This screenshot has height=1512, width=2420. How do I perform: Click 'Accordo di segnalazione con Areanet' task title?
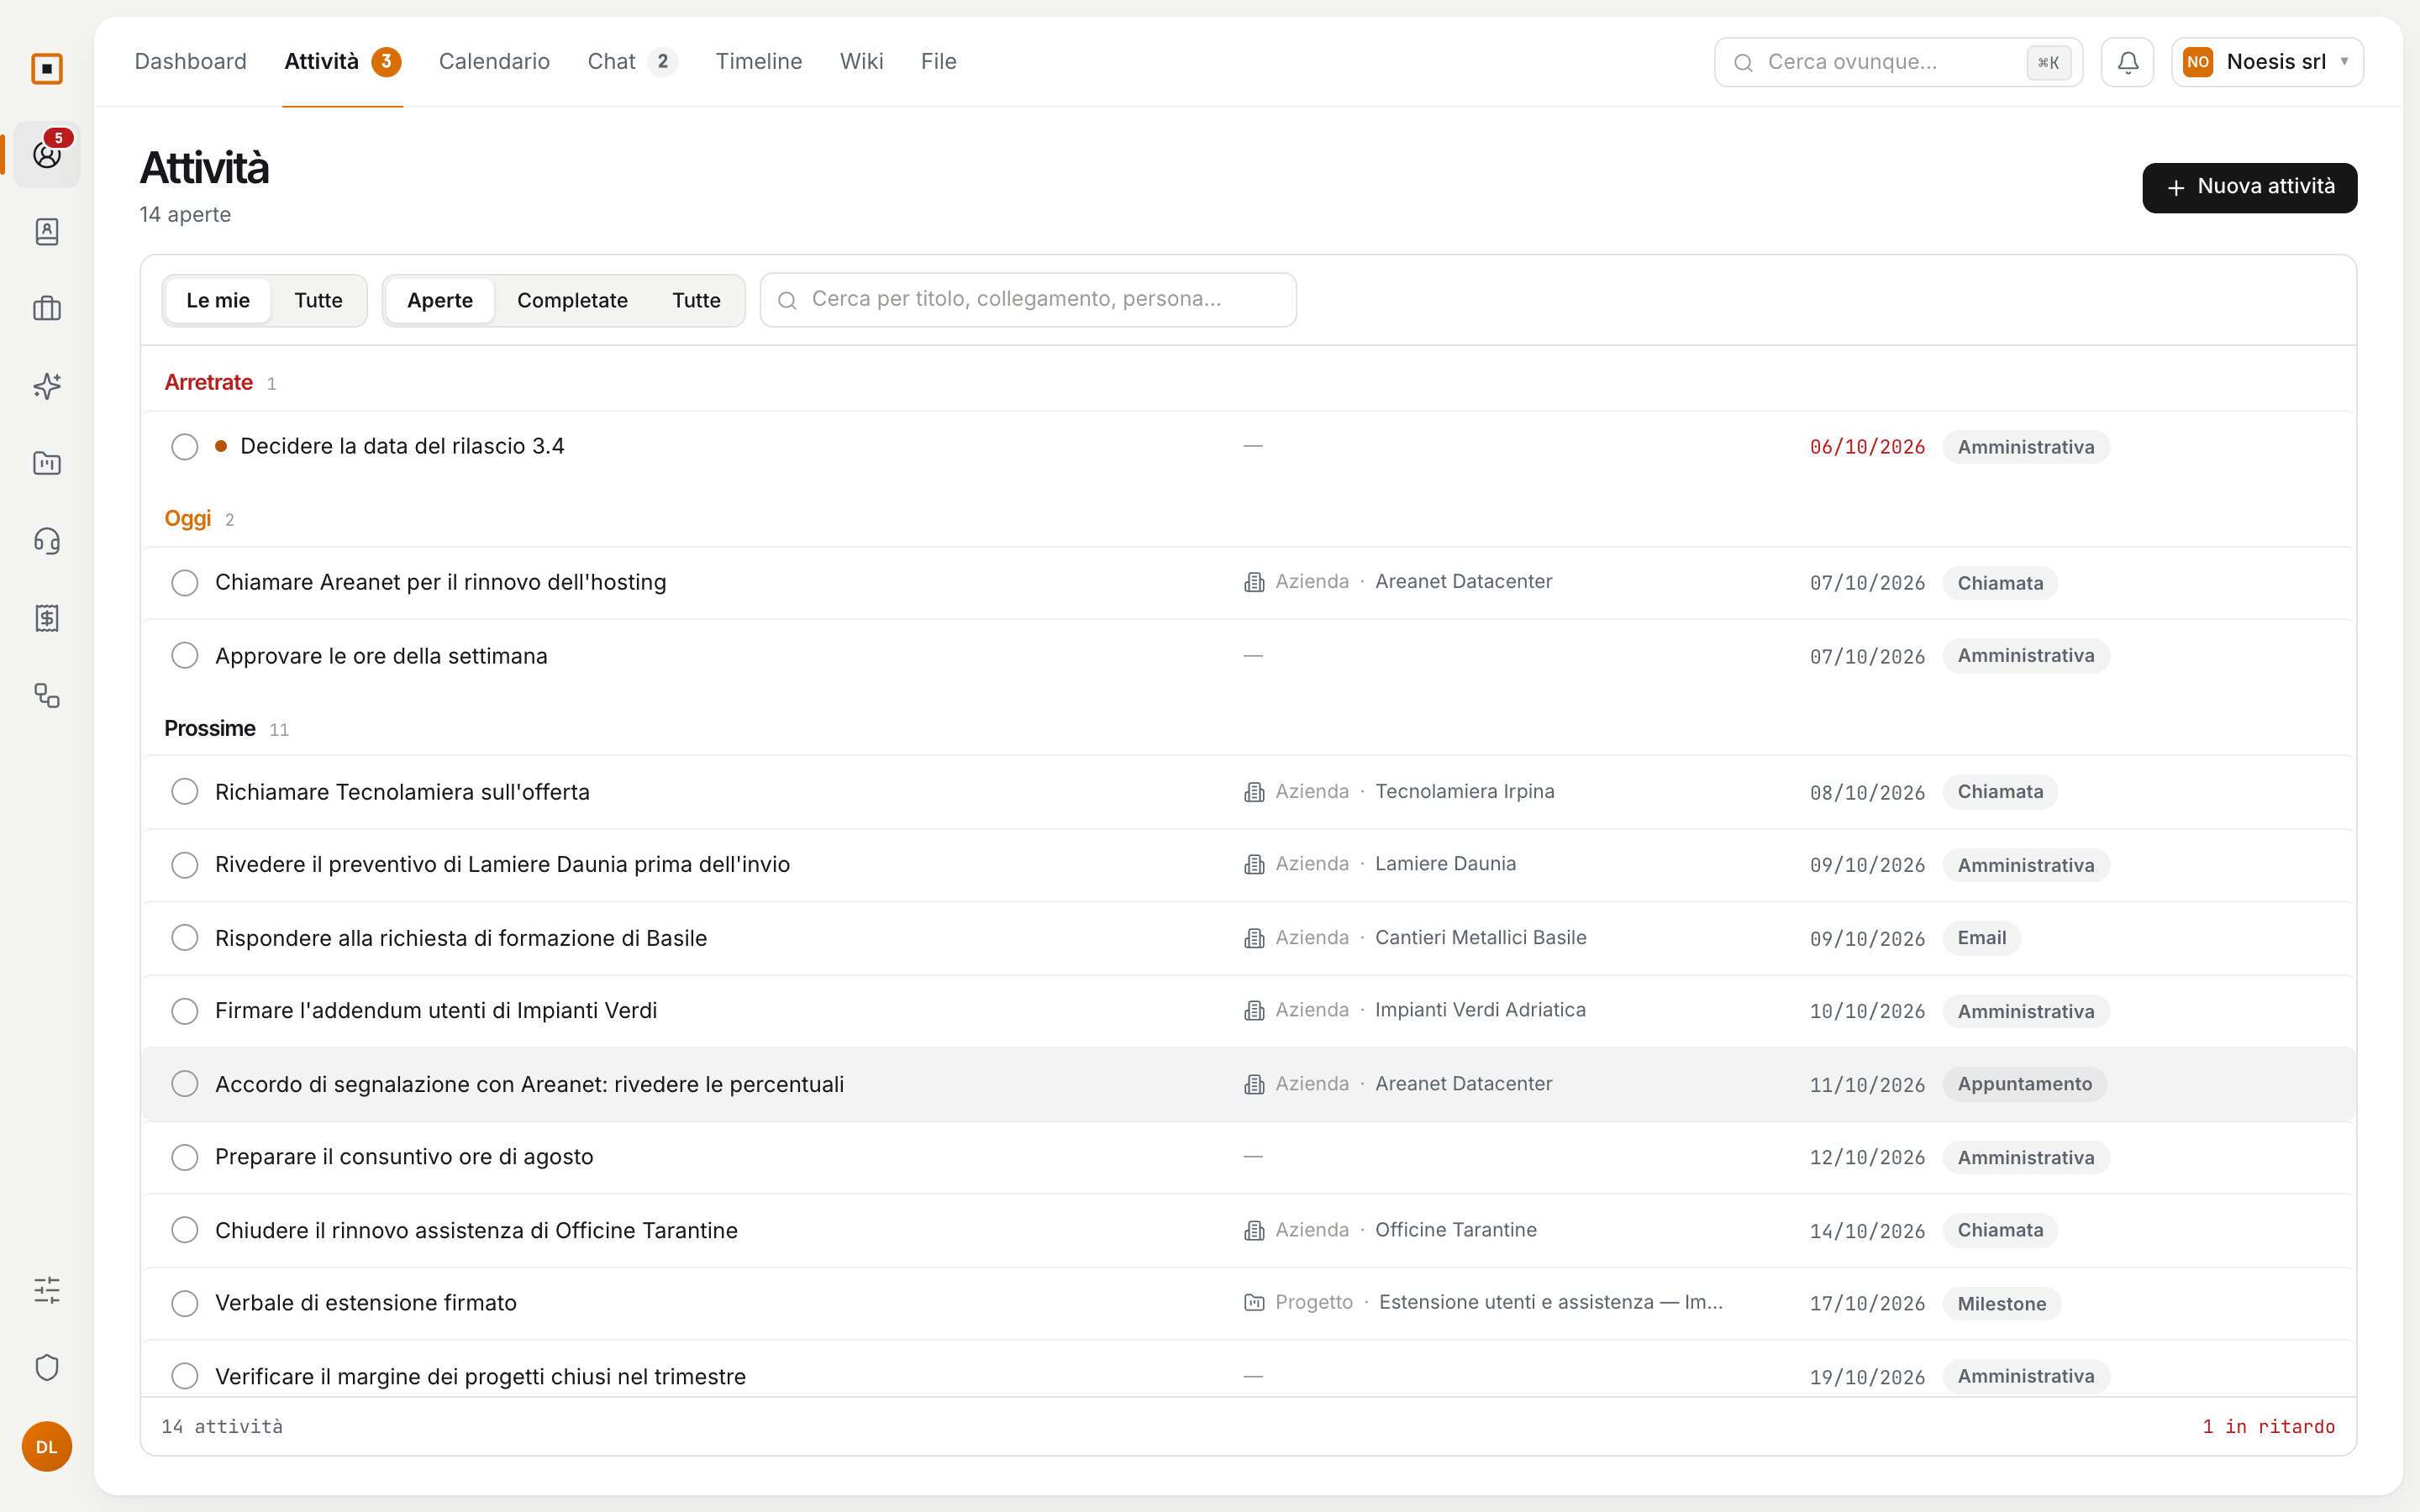point(529,1084)
